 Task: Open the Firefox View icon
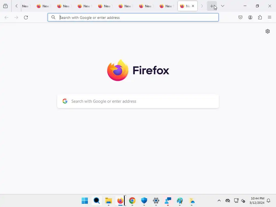tap(5, 6)
